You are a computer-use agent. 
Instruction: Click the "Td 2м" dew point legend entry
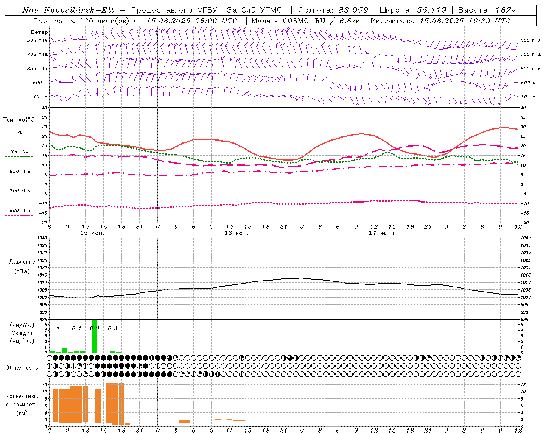20,152
